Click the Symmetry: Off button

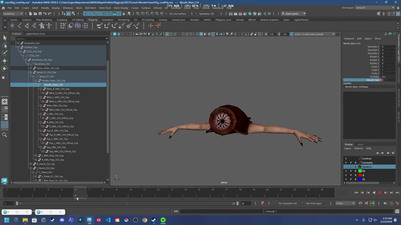(207, 14)
